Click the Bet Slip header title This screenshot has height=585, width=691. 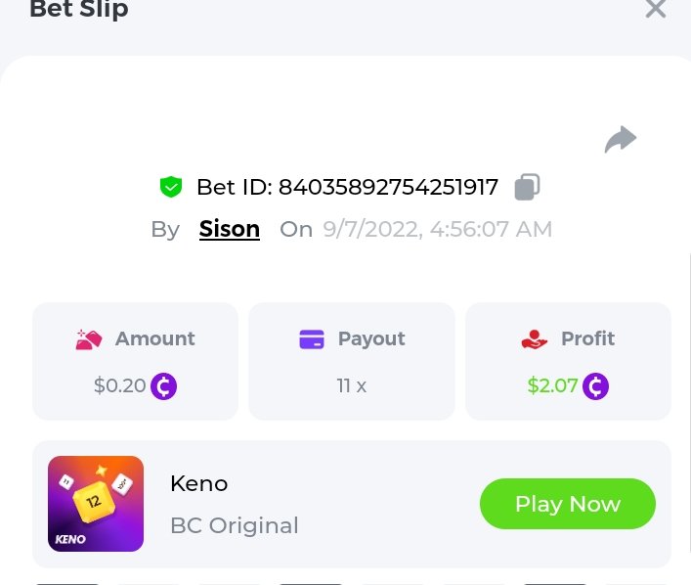point(79,10)
